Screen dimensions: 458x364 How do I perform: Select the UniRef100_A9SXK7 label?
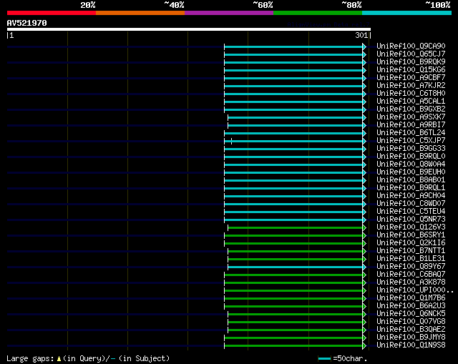tap(411, 117)
